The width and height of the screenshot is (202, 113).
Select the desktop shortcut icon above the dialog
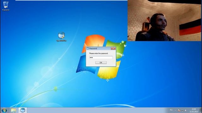click(61, 37)
